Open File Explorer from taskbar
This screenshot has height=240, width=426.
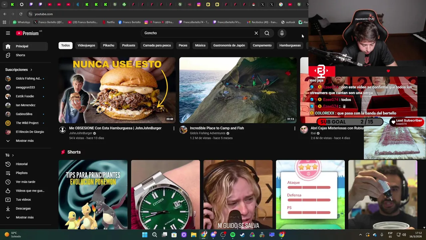pos(194,235)
